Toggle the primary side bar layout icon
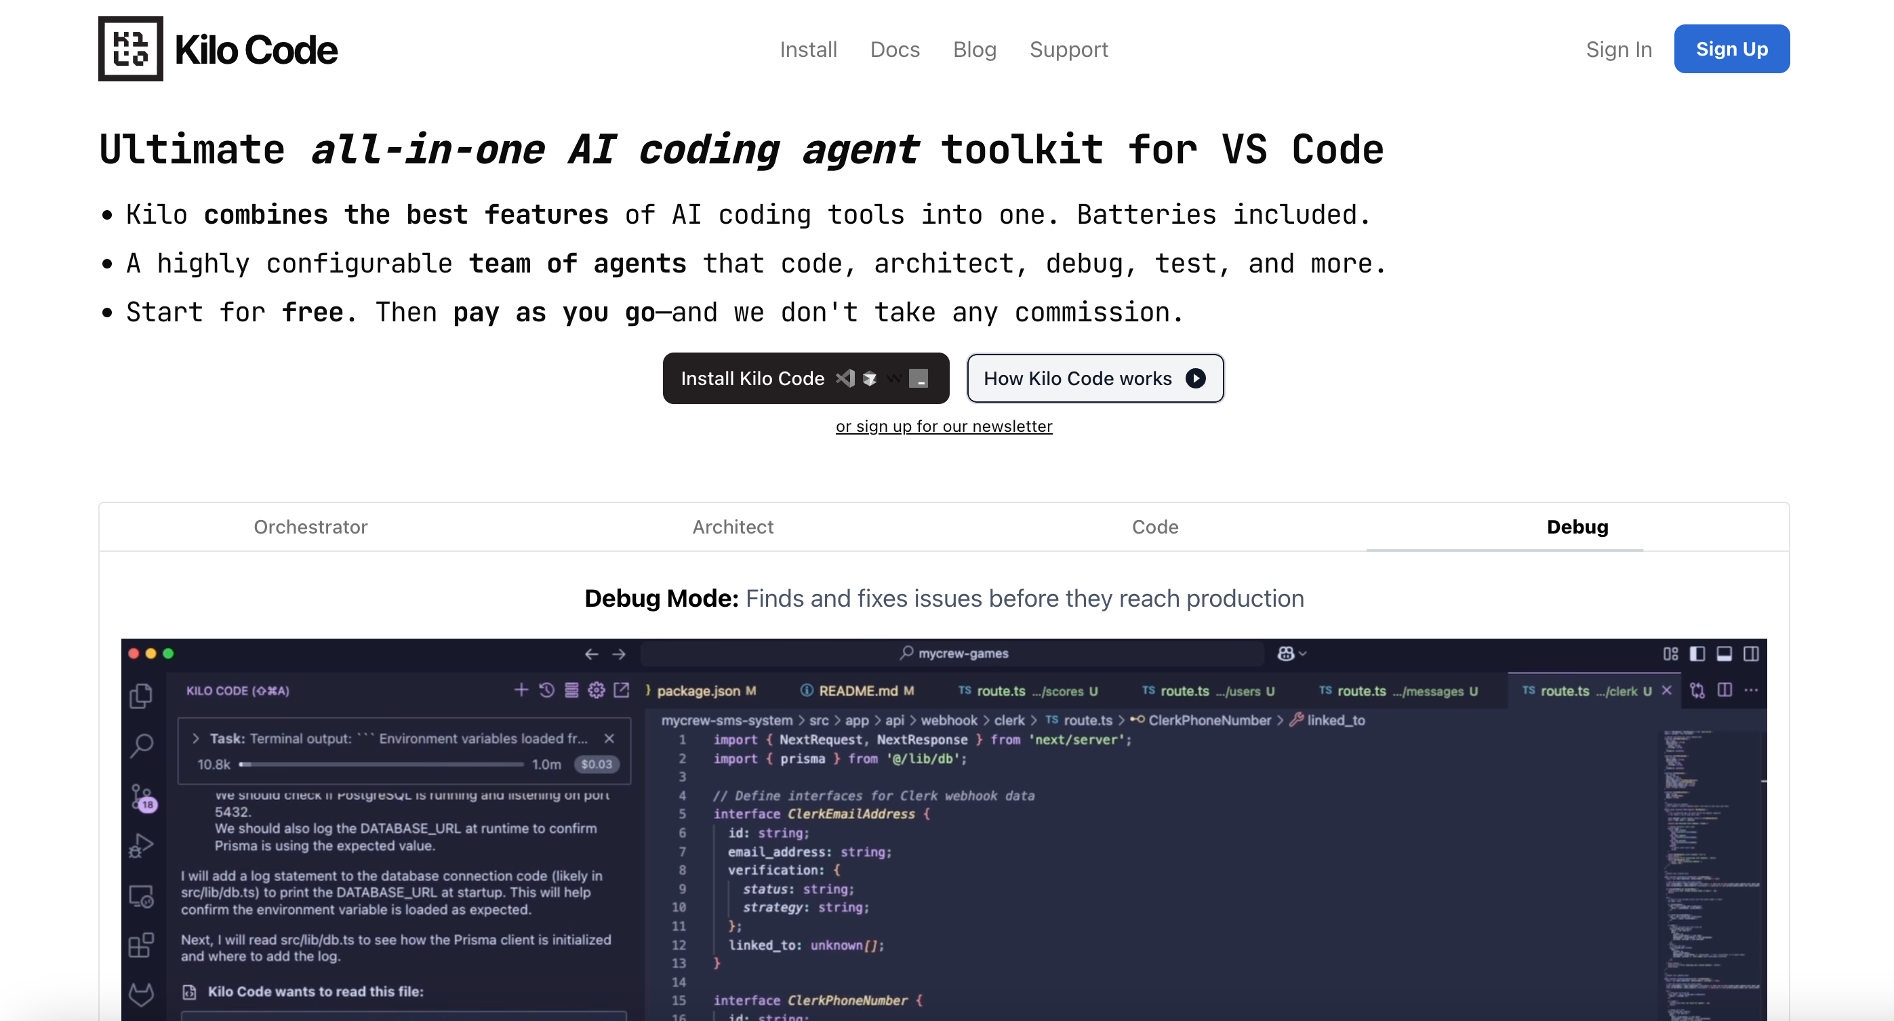This screenshot has width=1894, height=1021. coord(1697,654)
